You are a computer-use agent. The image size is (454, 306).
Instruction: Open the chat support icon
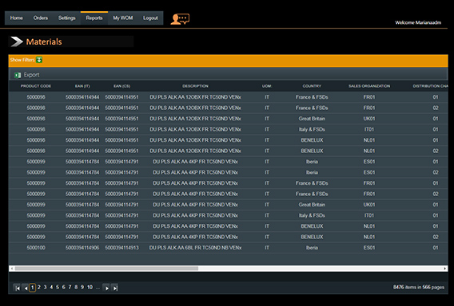180,19
